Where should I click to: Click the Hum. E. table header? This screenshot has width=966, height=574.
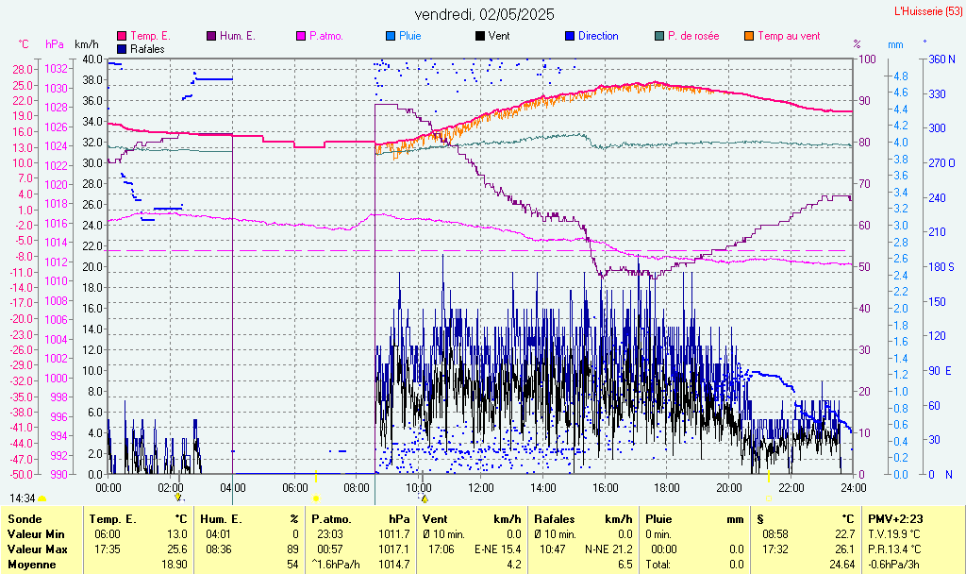pyautogui.click(x=221, y=519)
